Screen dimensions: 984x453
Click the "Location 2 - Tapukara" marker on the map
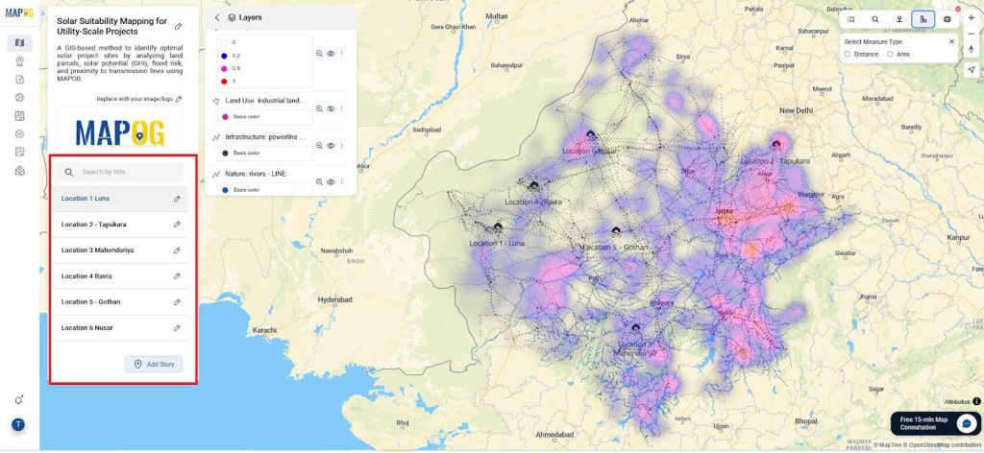776,145
